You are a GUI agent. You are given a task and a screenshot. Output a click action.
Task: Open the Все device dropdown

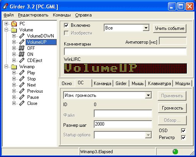(146, 28)
